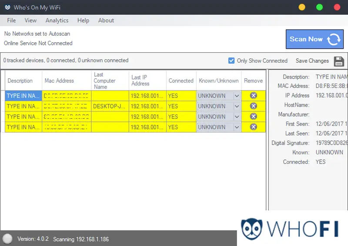348x246 pixels.
Task: Select DESKTOP-J... computer name cell
Action: [x=110, y=106]
